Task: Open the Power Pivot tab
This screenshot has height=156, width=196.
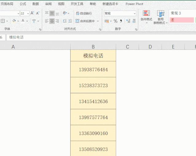Action: tap(134, 4)
